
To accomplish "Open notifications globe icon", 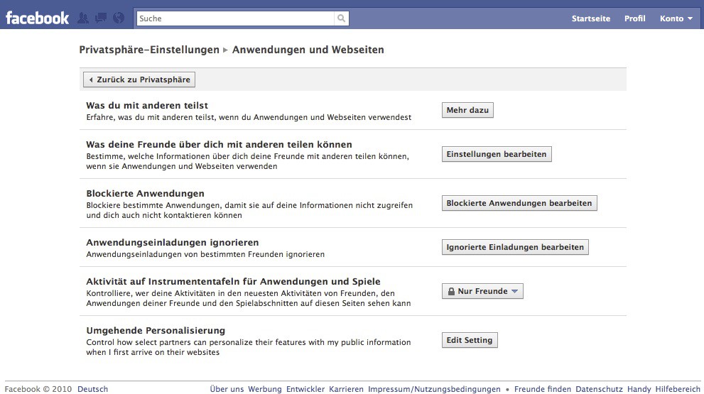I will 119,18.
